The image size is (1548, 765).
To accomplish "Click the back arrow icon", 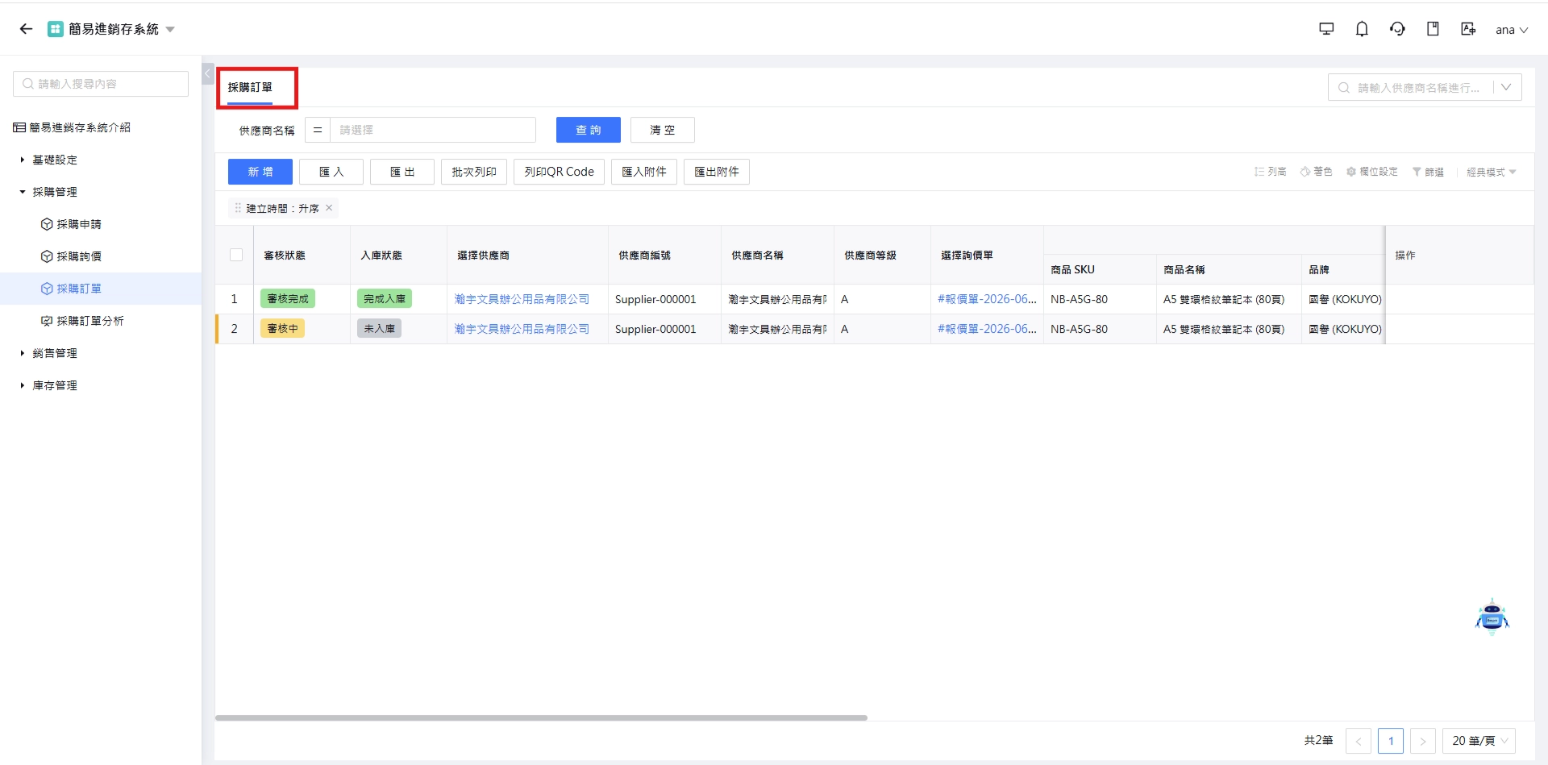I will click(x=26, y=29).
